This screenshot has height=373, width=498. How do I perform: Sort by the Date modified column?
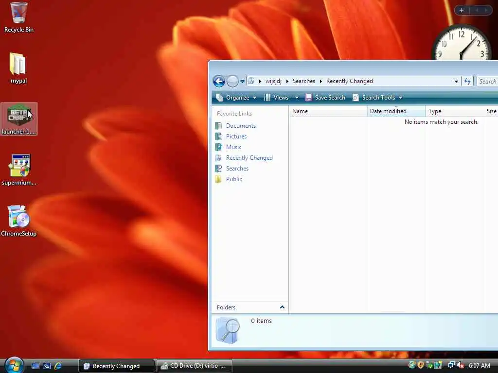click(396, 111)
